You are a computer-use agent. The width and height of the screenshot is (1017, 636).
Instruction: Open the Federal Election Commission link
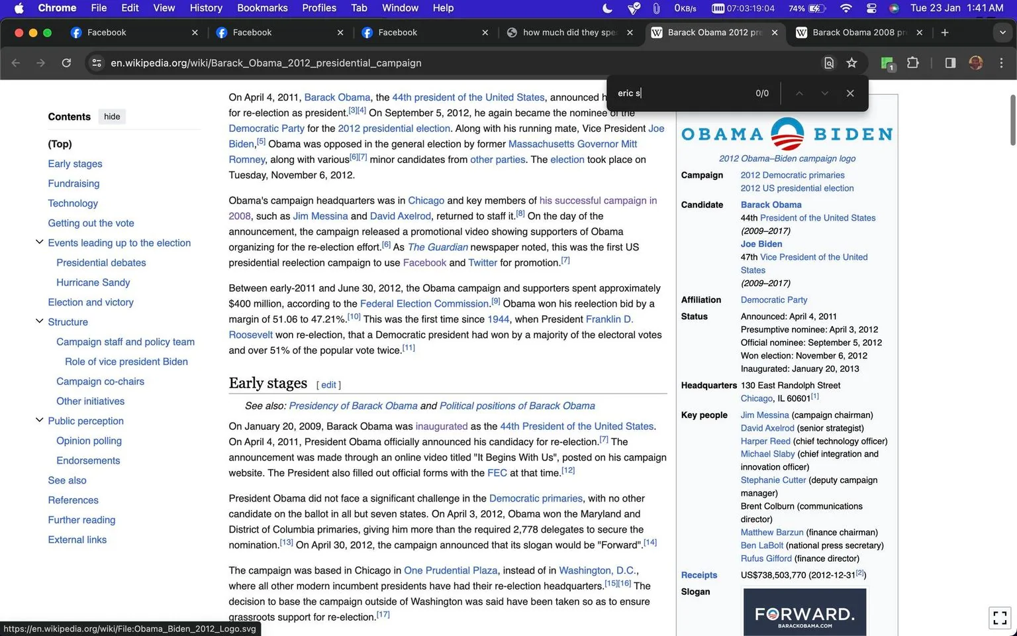click(424, 303)
